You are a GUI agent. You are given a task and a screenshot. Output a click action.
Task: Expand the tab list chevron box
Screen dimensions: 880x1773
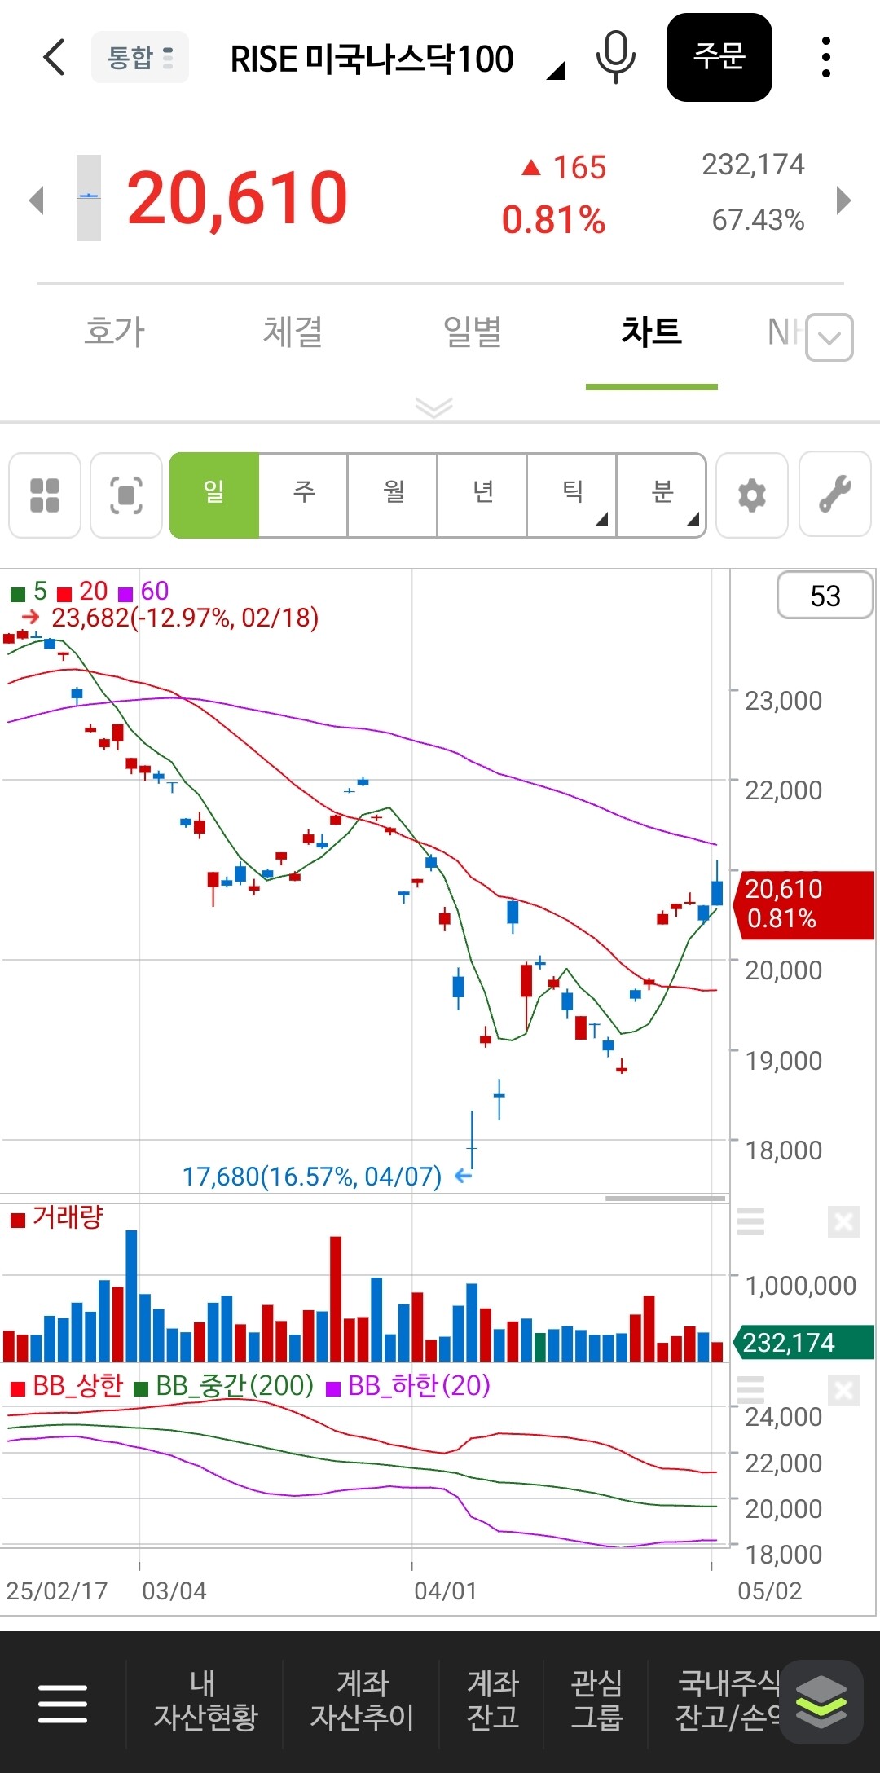point(829,337)
